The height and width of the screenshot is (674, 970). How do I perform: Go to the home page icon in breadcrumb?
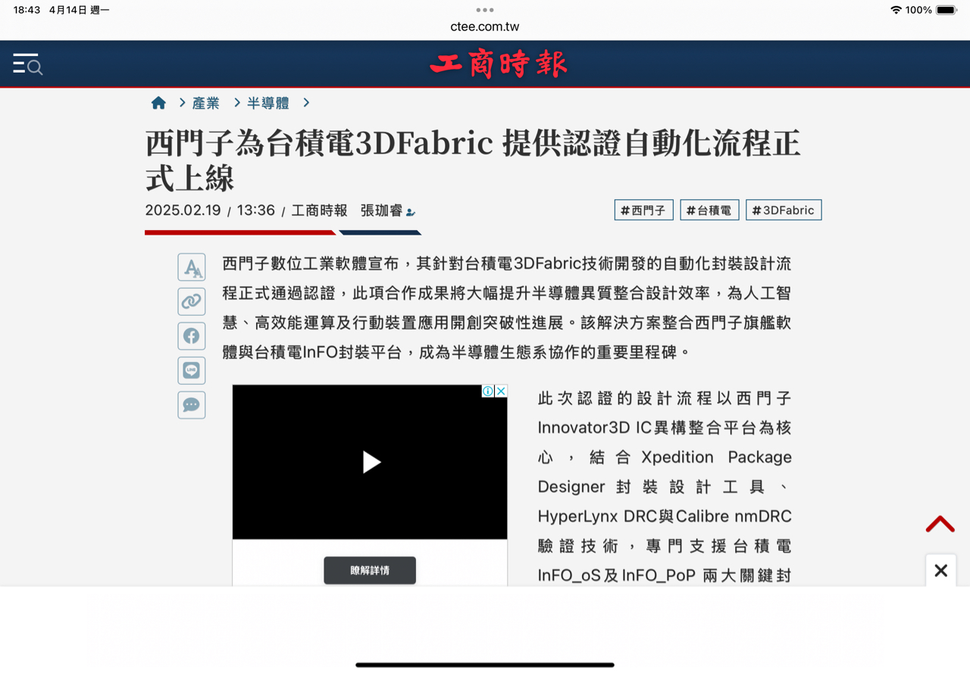coord(158,103)
